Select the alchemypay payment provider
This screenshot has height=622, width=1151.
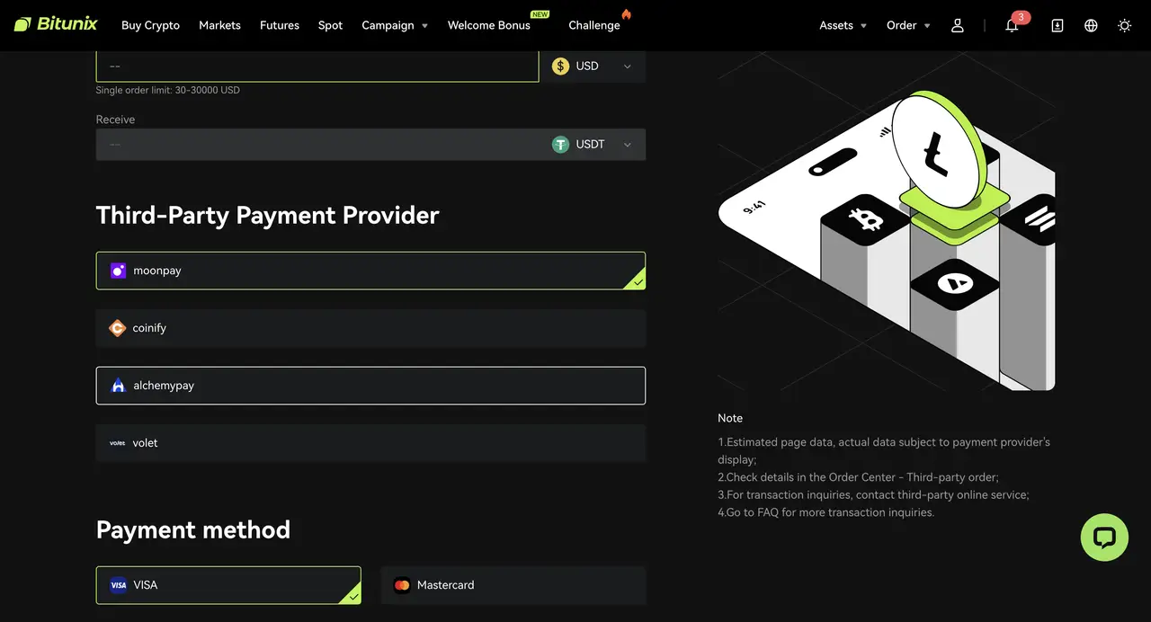coord(370,385)
